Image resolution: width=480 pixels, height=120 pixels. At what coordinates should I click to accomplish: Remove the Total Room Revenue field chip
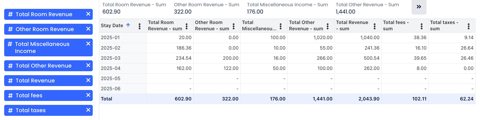coord(88,14)
